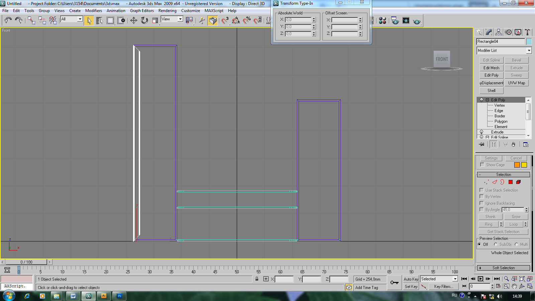Activate the Select and Uniform Scale tool
The width and height of the screenshot is (535, 301).
click(x=155, y=20)
